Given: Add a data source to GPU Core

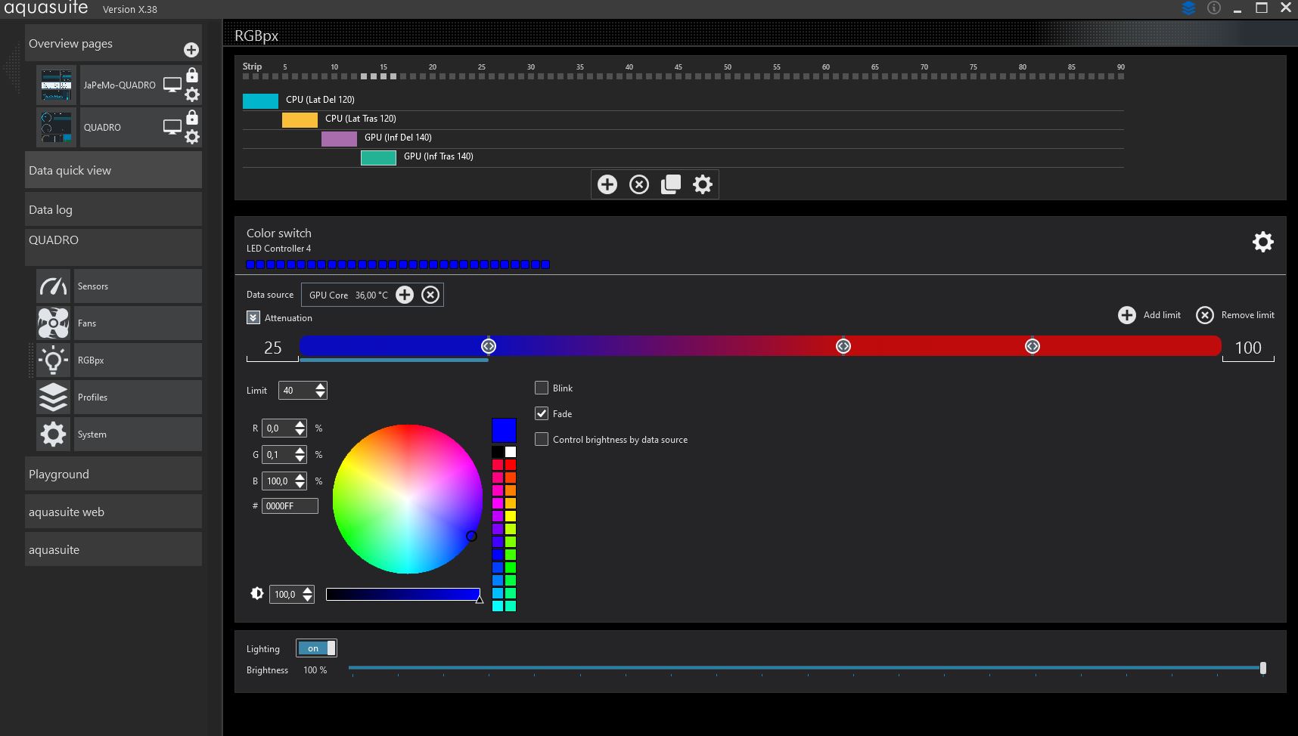Looking at the screenshot, I should (405, 295).
